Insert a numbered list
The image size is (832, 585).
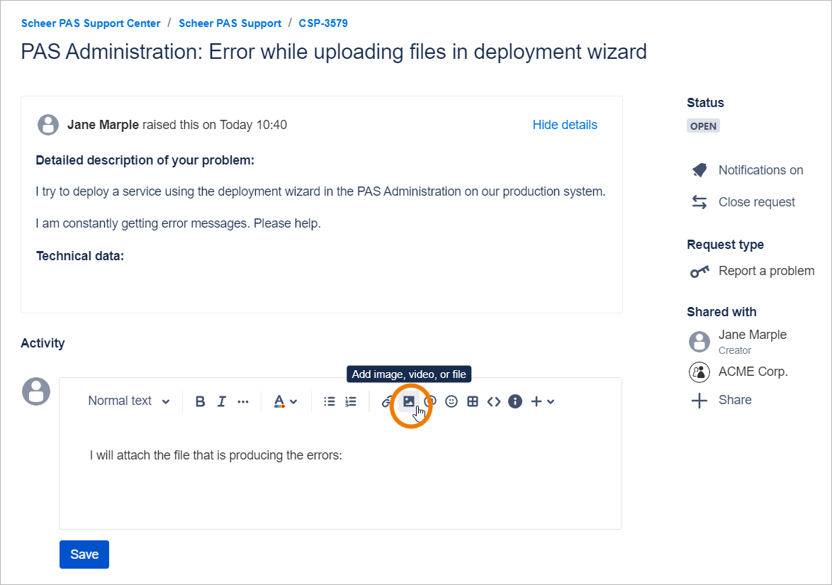[351, 401]
